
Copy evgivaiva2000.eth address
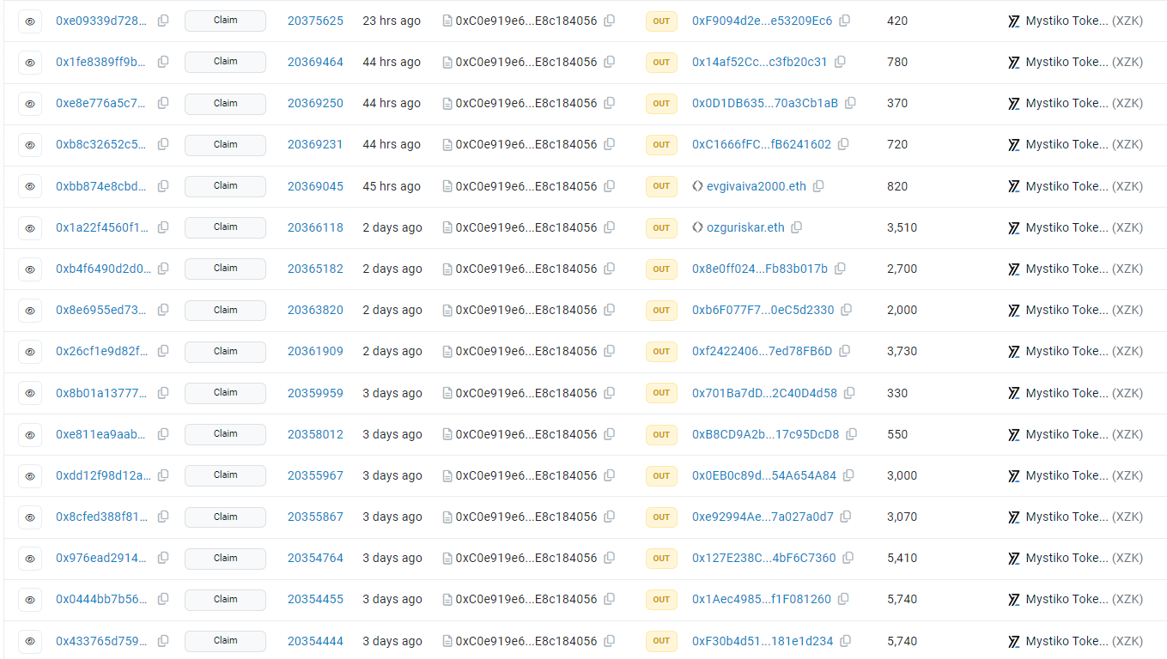coord(818,186)
